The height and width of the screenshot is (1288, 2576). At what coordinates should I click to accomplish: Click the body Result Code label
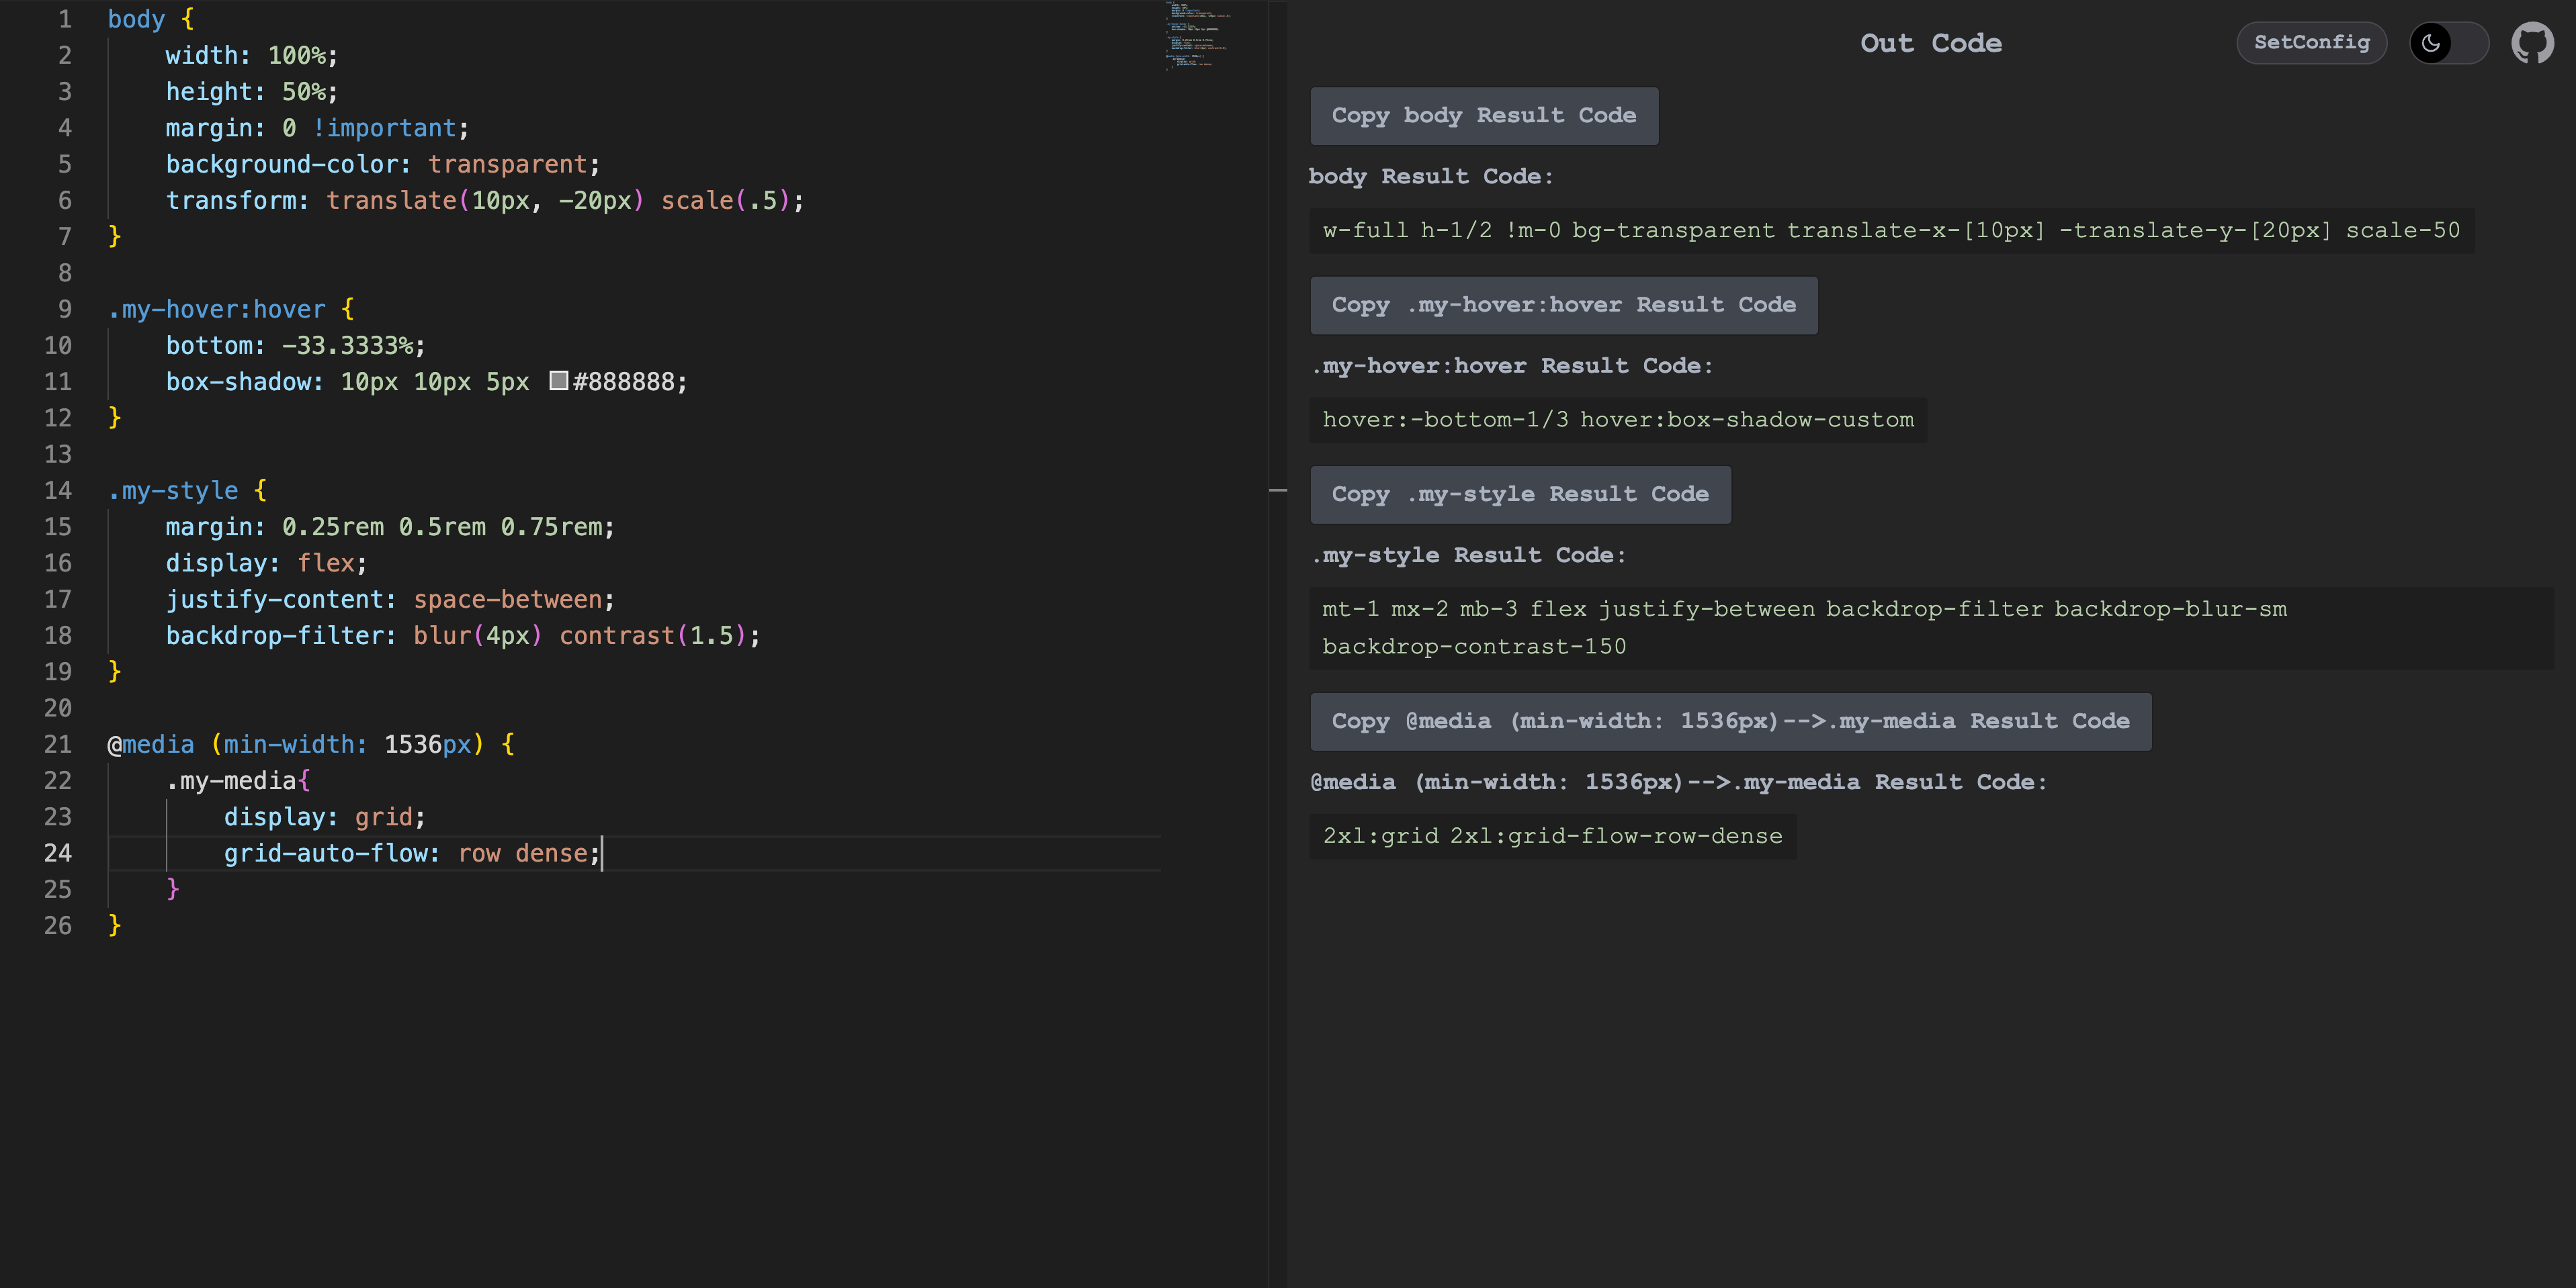[x=1431, y=177]
